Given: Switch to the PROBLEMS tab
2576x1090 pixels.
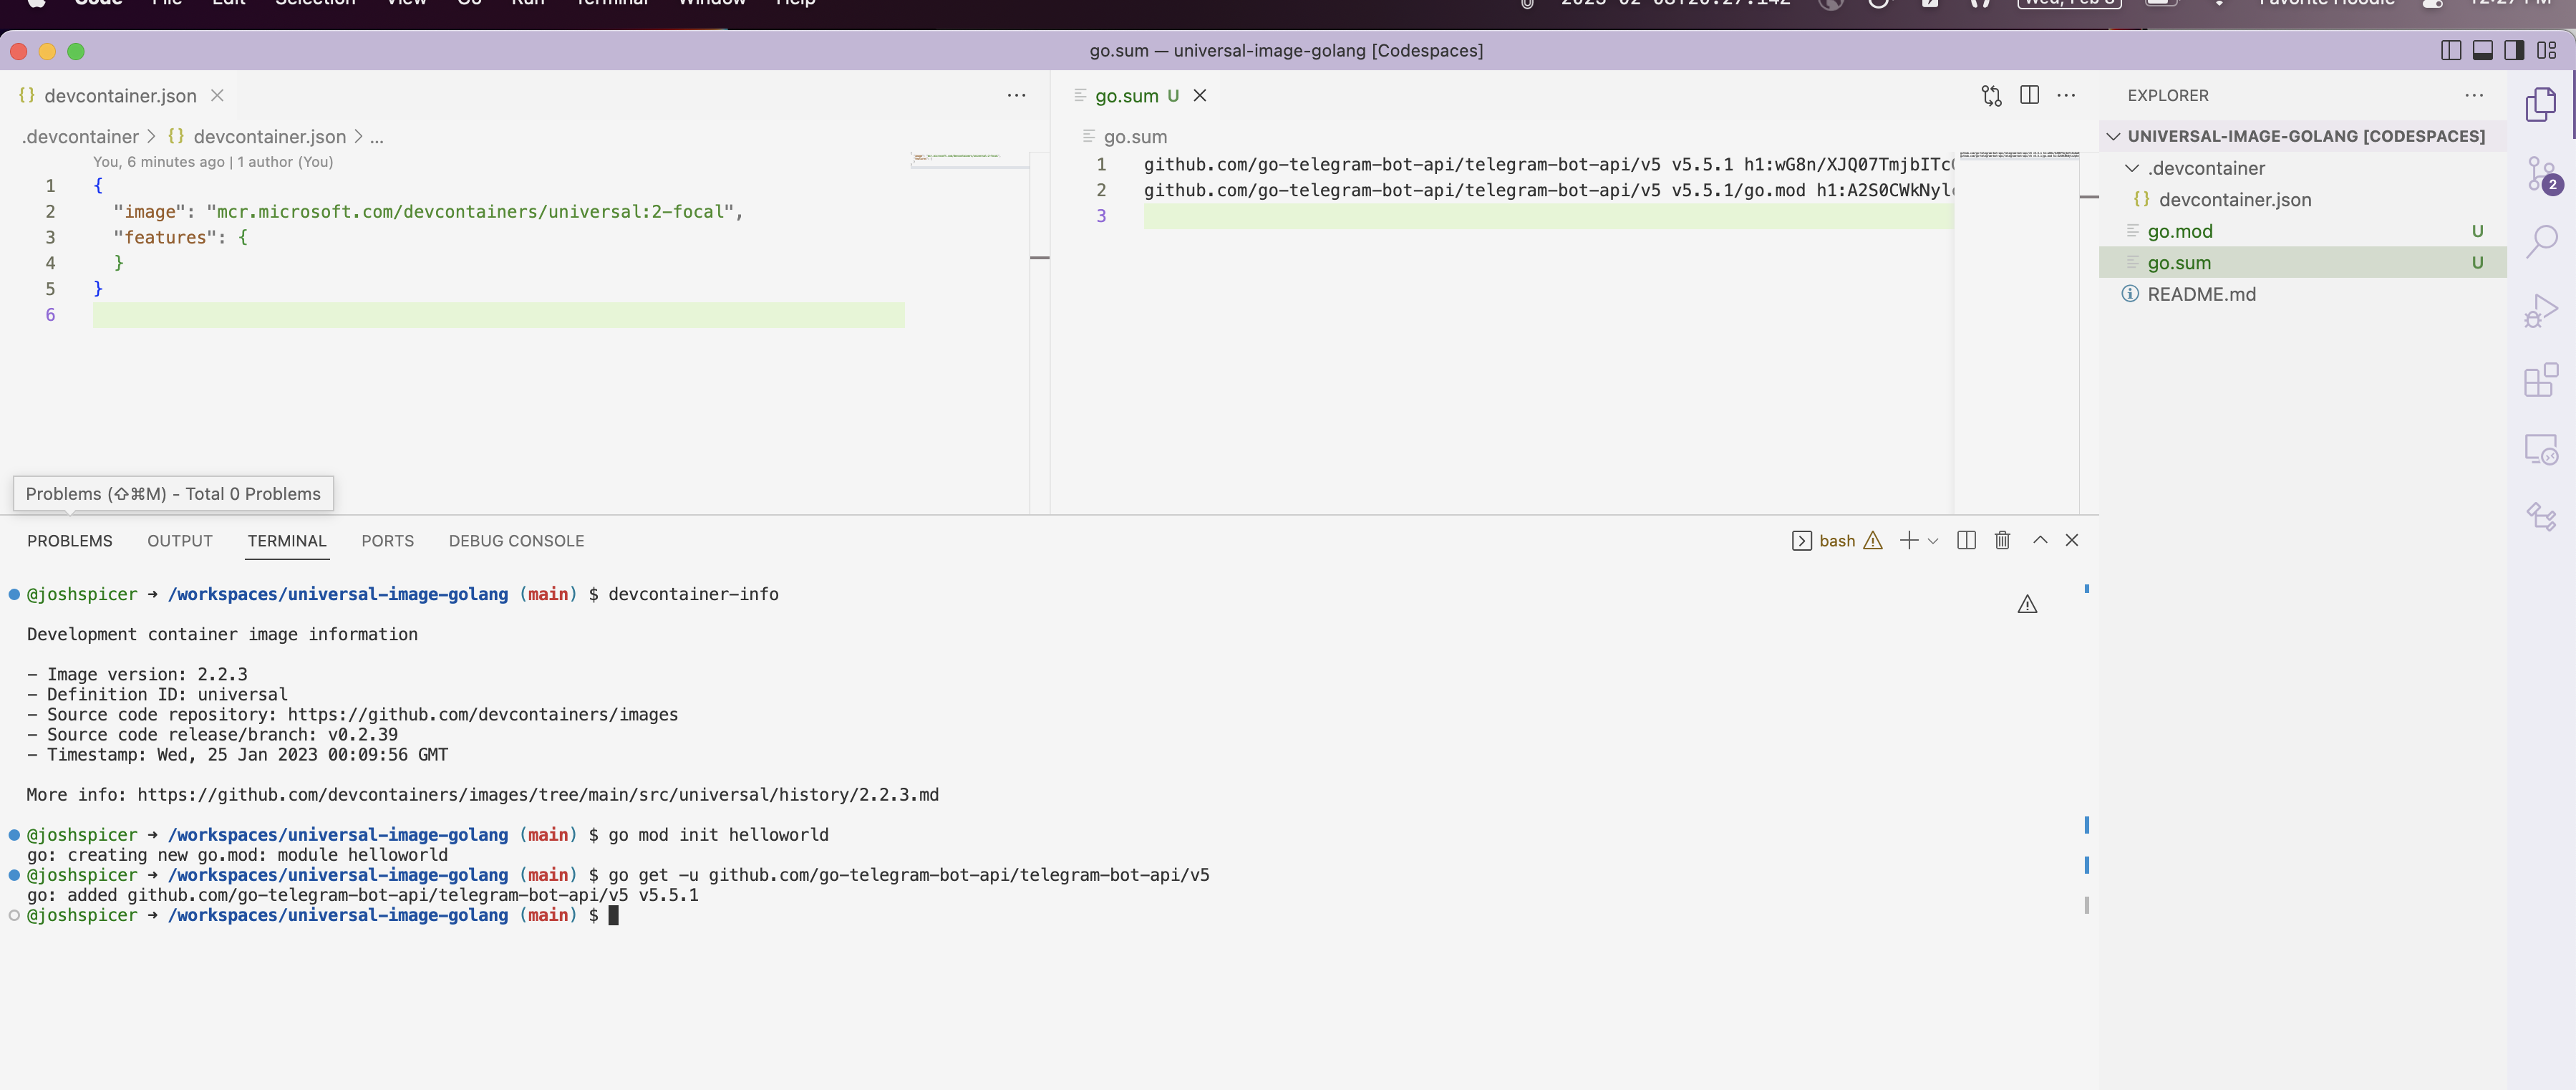Looking at the screenshot, I should point(70,541).
